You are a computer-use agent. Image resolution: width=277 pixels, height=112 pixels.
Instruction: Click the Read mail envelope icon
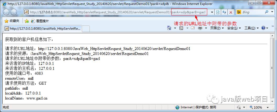click(193, 28)
